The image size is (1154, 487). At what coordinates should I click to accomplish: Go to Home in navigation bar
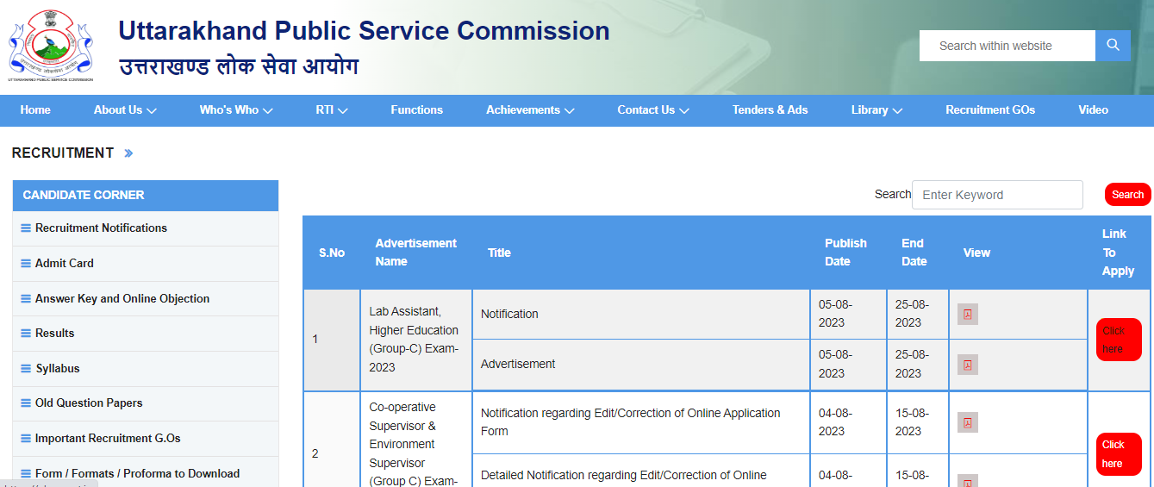pos(35,110)
